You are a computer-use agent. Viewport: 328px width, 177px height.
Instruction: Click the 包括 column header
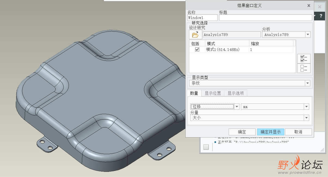pyautogui.click(x=197, y=44)
